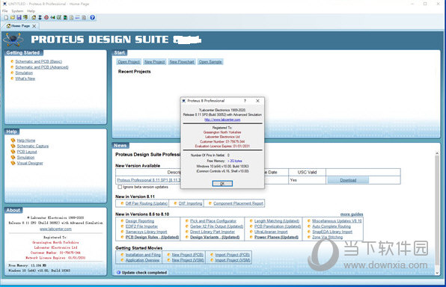Open Simulation link in Getting Started

[24, 72]
